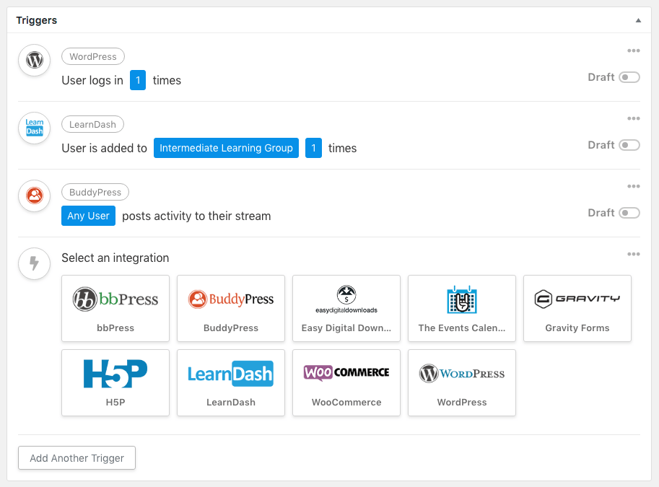Image resolution: width=659 pixels, height=487 pixels.
Task: Edit the times count for the LearnDash trigger
Action: 313,148
